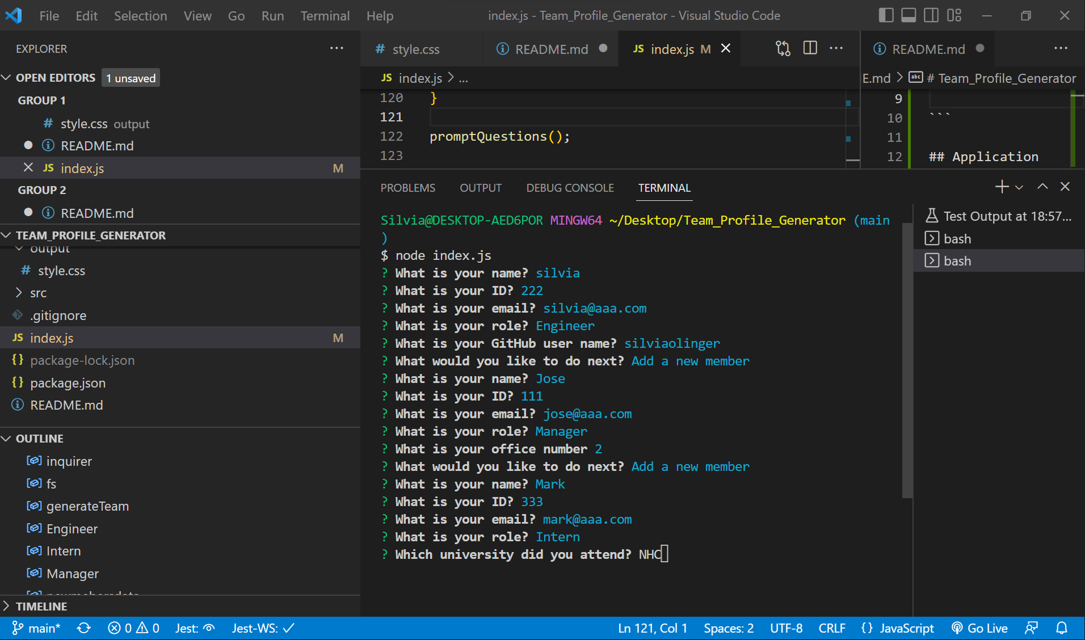
Task: Create a new terminal with plus icon
Action: (1002, 187)
